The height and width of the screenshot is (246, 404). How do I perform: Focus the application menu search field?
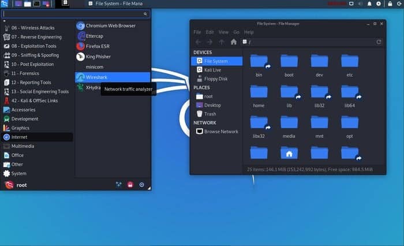click(x=76, y=14)
